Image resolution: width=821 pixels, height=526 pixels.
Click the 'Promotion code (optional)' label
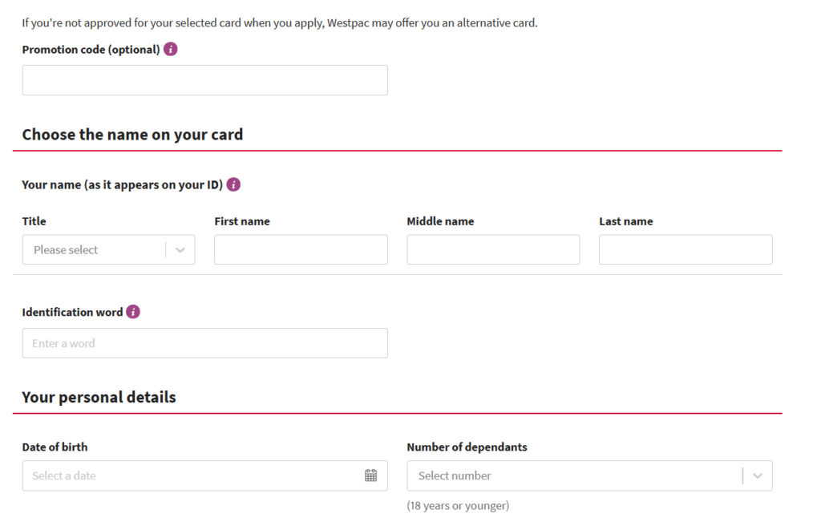pyautogui.click(x=91, y=50)
